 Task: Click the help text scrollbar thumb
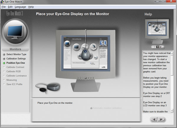click(x=172, y=65)
